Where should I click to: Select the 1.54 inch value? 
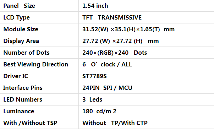[95, 6]
